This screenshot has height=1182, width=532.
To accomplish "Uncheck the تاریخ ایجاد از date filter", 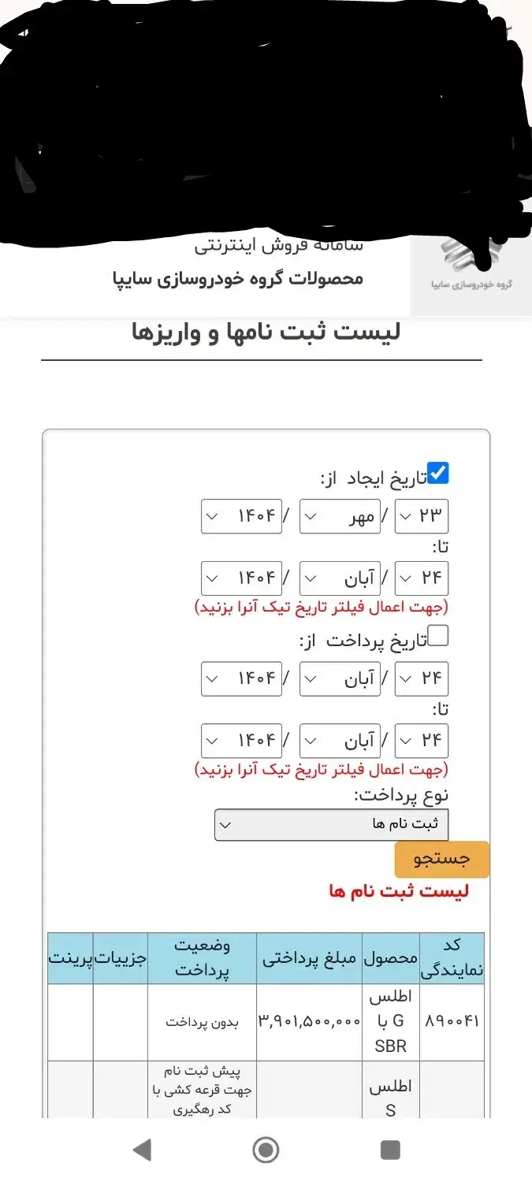I will [x=439, y=472].
